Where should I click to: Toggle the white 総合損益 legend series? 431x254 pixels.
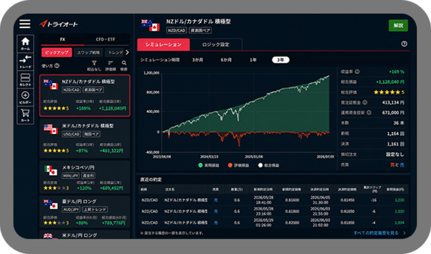(268, 165)
